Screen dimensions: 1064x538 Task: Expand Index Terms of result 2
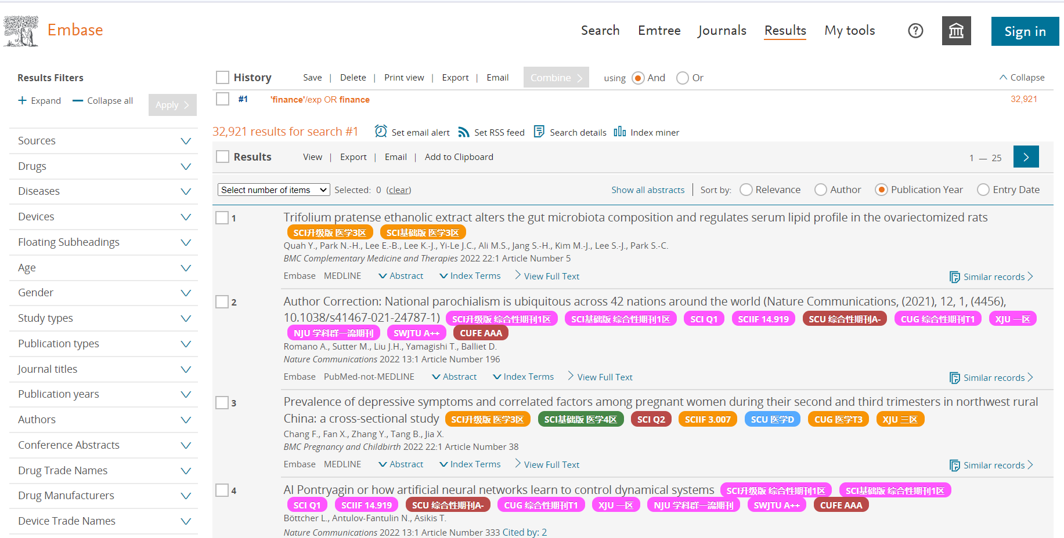(524, 377)
